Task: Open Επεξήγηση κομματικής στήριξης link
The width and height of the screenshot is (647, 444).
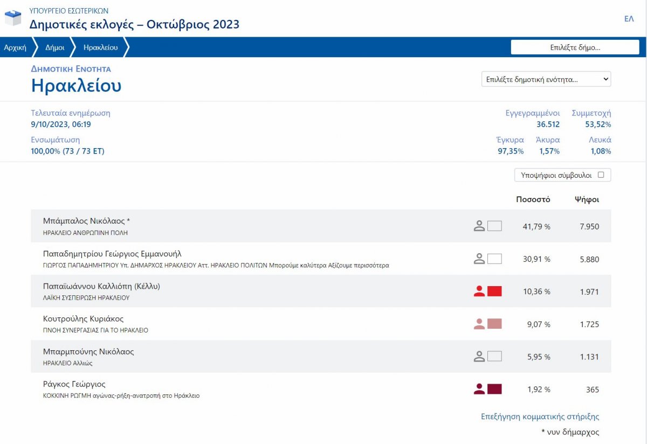Action: click(540, 417)
